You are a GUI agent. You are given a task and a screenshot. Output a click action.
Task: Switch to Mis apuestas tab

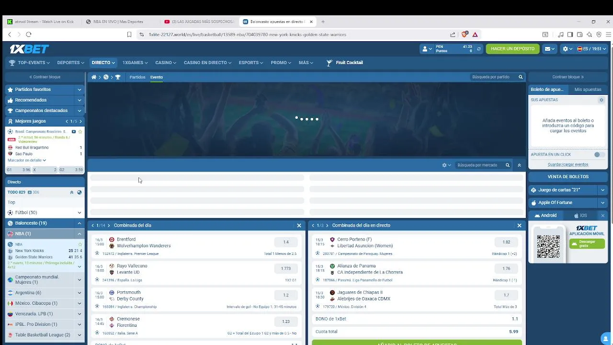588,90
